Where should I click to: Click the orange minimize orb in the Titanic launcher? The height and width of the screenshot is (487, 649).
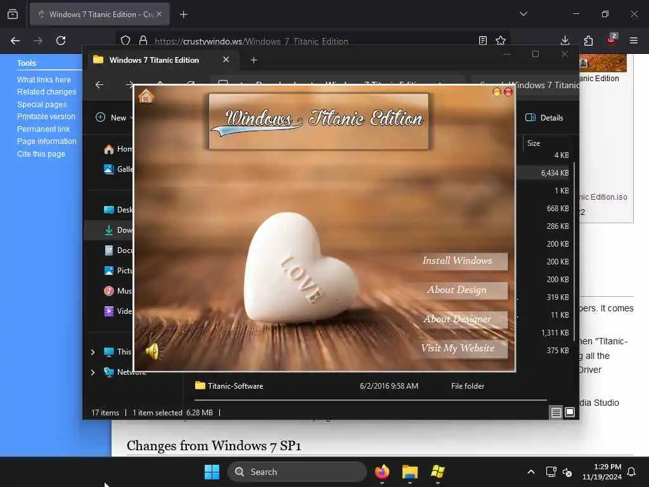click(497, 92)
